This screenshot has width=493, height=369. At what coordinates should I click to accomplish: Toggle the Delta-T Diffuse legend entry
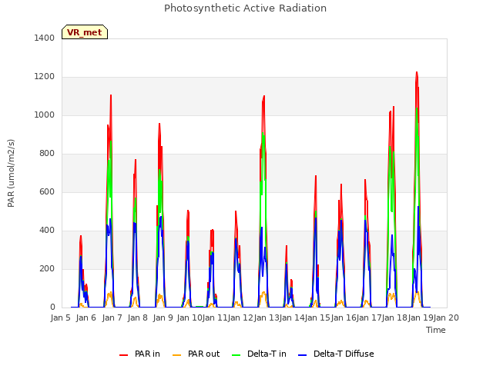tap(336, 354)
